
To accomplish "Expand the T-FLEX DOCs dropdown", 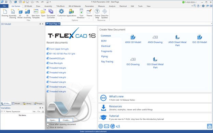I will point(189,2).
